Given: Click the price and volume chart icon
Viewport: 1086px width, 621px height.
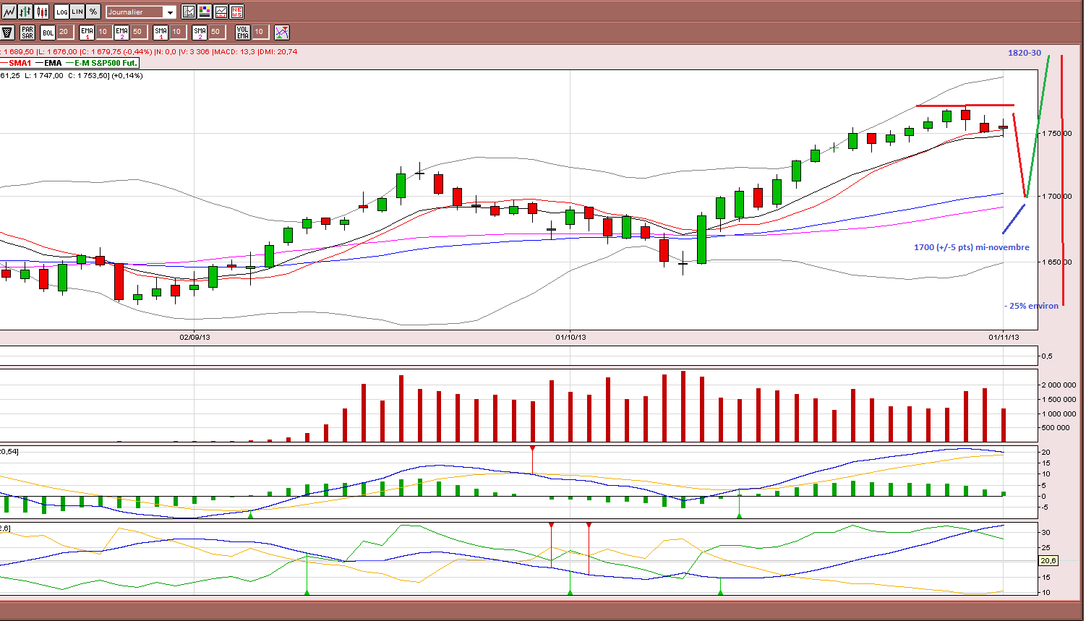Looking at the screenshot, I should coord(221,12).
